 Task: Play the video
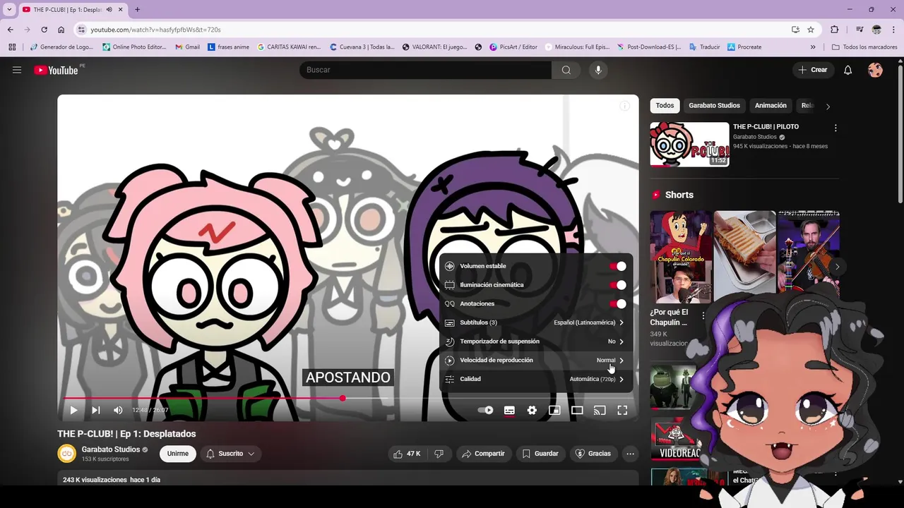pos(73,410)
